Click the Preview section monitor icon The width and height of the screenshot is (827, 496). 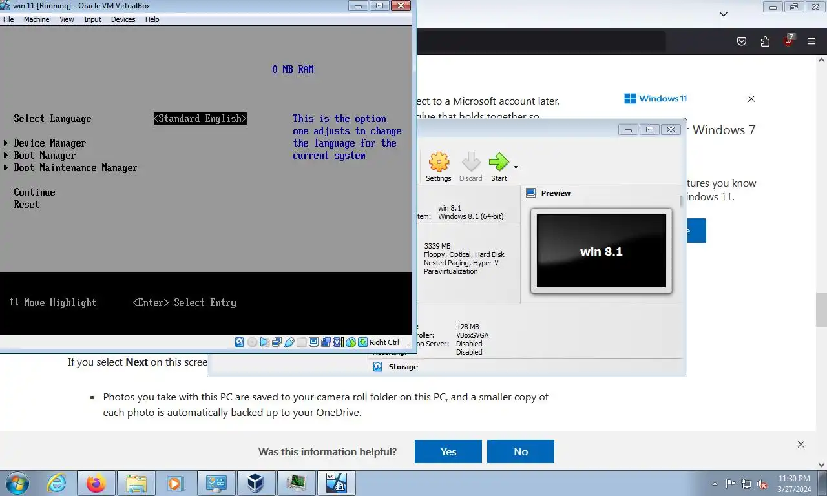pyautogui.click(x=531, y=193)
